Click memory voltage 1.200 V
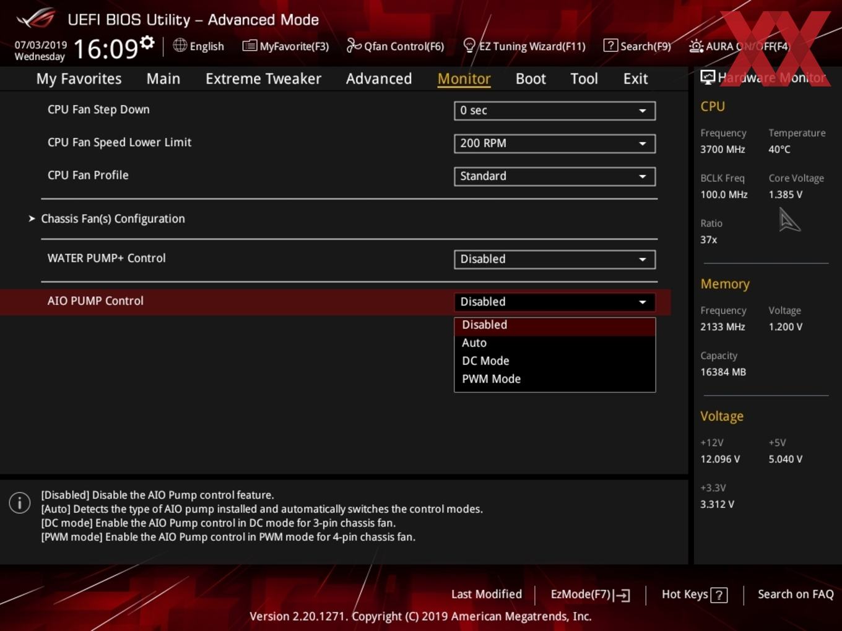Viewport: 842px width, 631px height. tap(785, 327)
